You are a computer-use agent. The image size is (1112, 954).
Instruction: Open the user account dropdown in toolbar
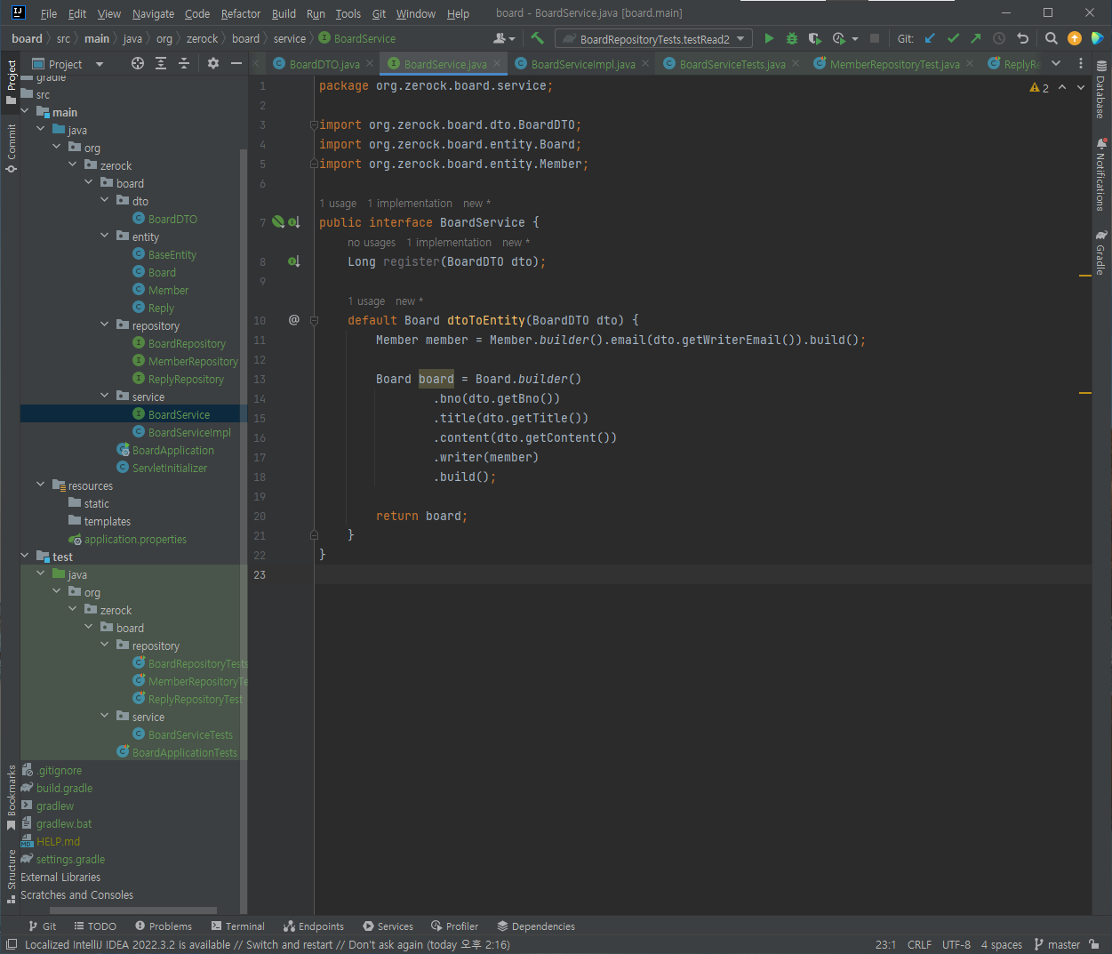click(503, 38)
